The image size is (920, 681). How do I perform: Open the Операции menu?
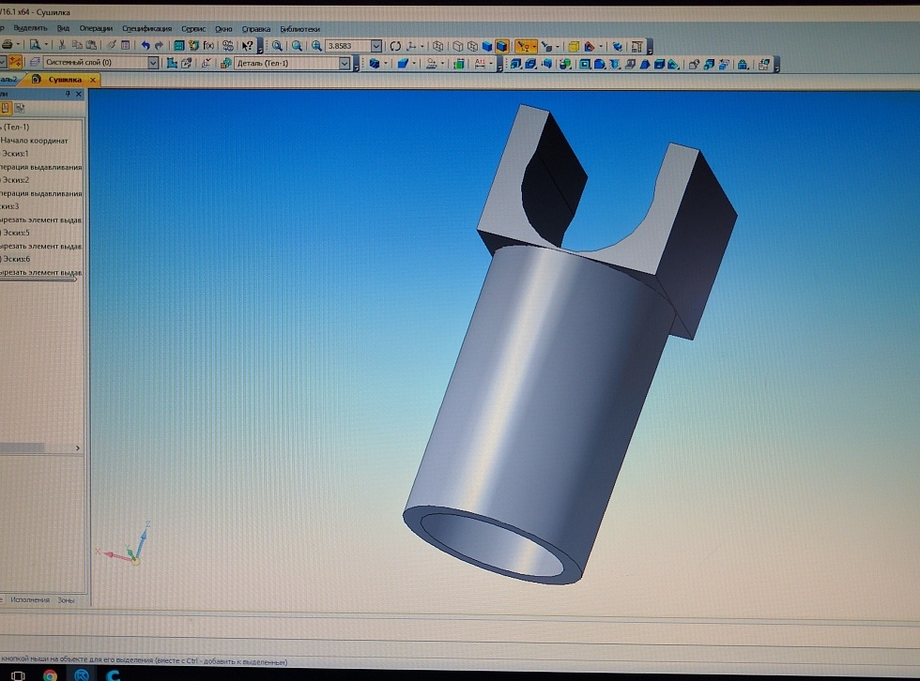96,28
